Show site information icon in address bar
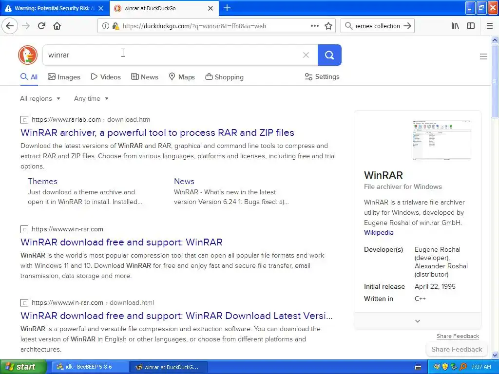Viewport: 499px width, 374px height. [105, 26]
